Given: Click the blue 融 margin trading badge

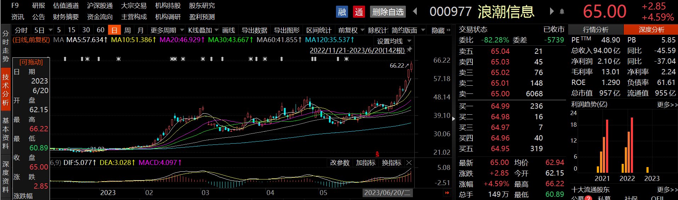Looking at the screenshot, I should pos(342,12).
